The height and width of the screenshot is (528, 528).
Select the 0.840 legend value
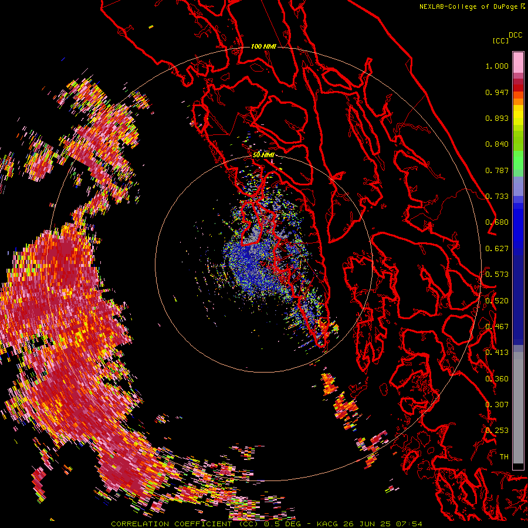(x=497, y=144)
